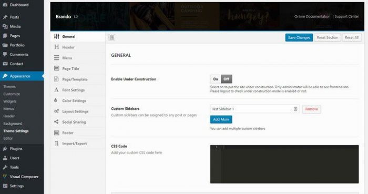The image size is (368, 194).
Task: Click inside the CSS Code editor
Action: pyautogui.click(x=284, y=164)
